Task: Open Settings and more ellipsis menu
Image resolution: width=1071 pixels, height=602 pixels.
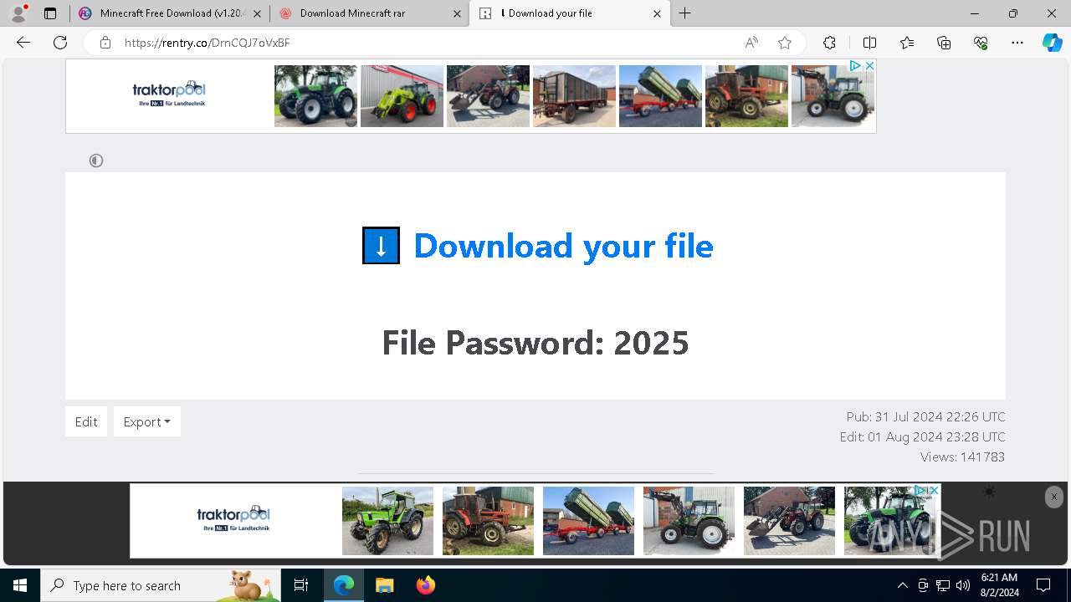Action: click(1017, 43)
